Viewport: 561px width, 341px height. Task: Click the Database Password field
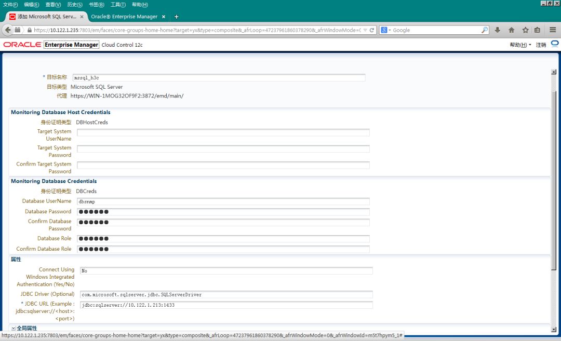tap(223, 212)
